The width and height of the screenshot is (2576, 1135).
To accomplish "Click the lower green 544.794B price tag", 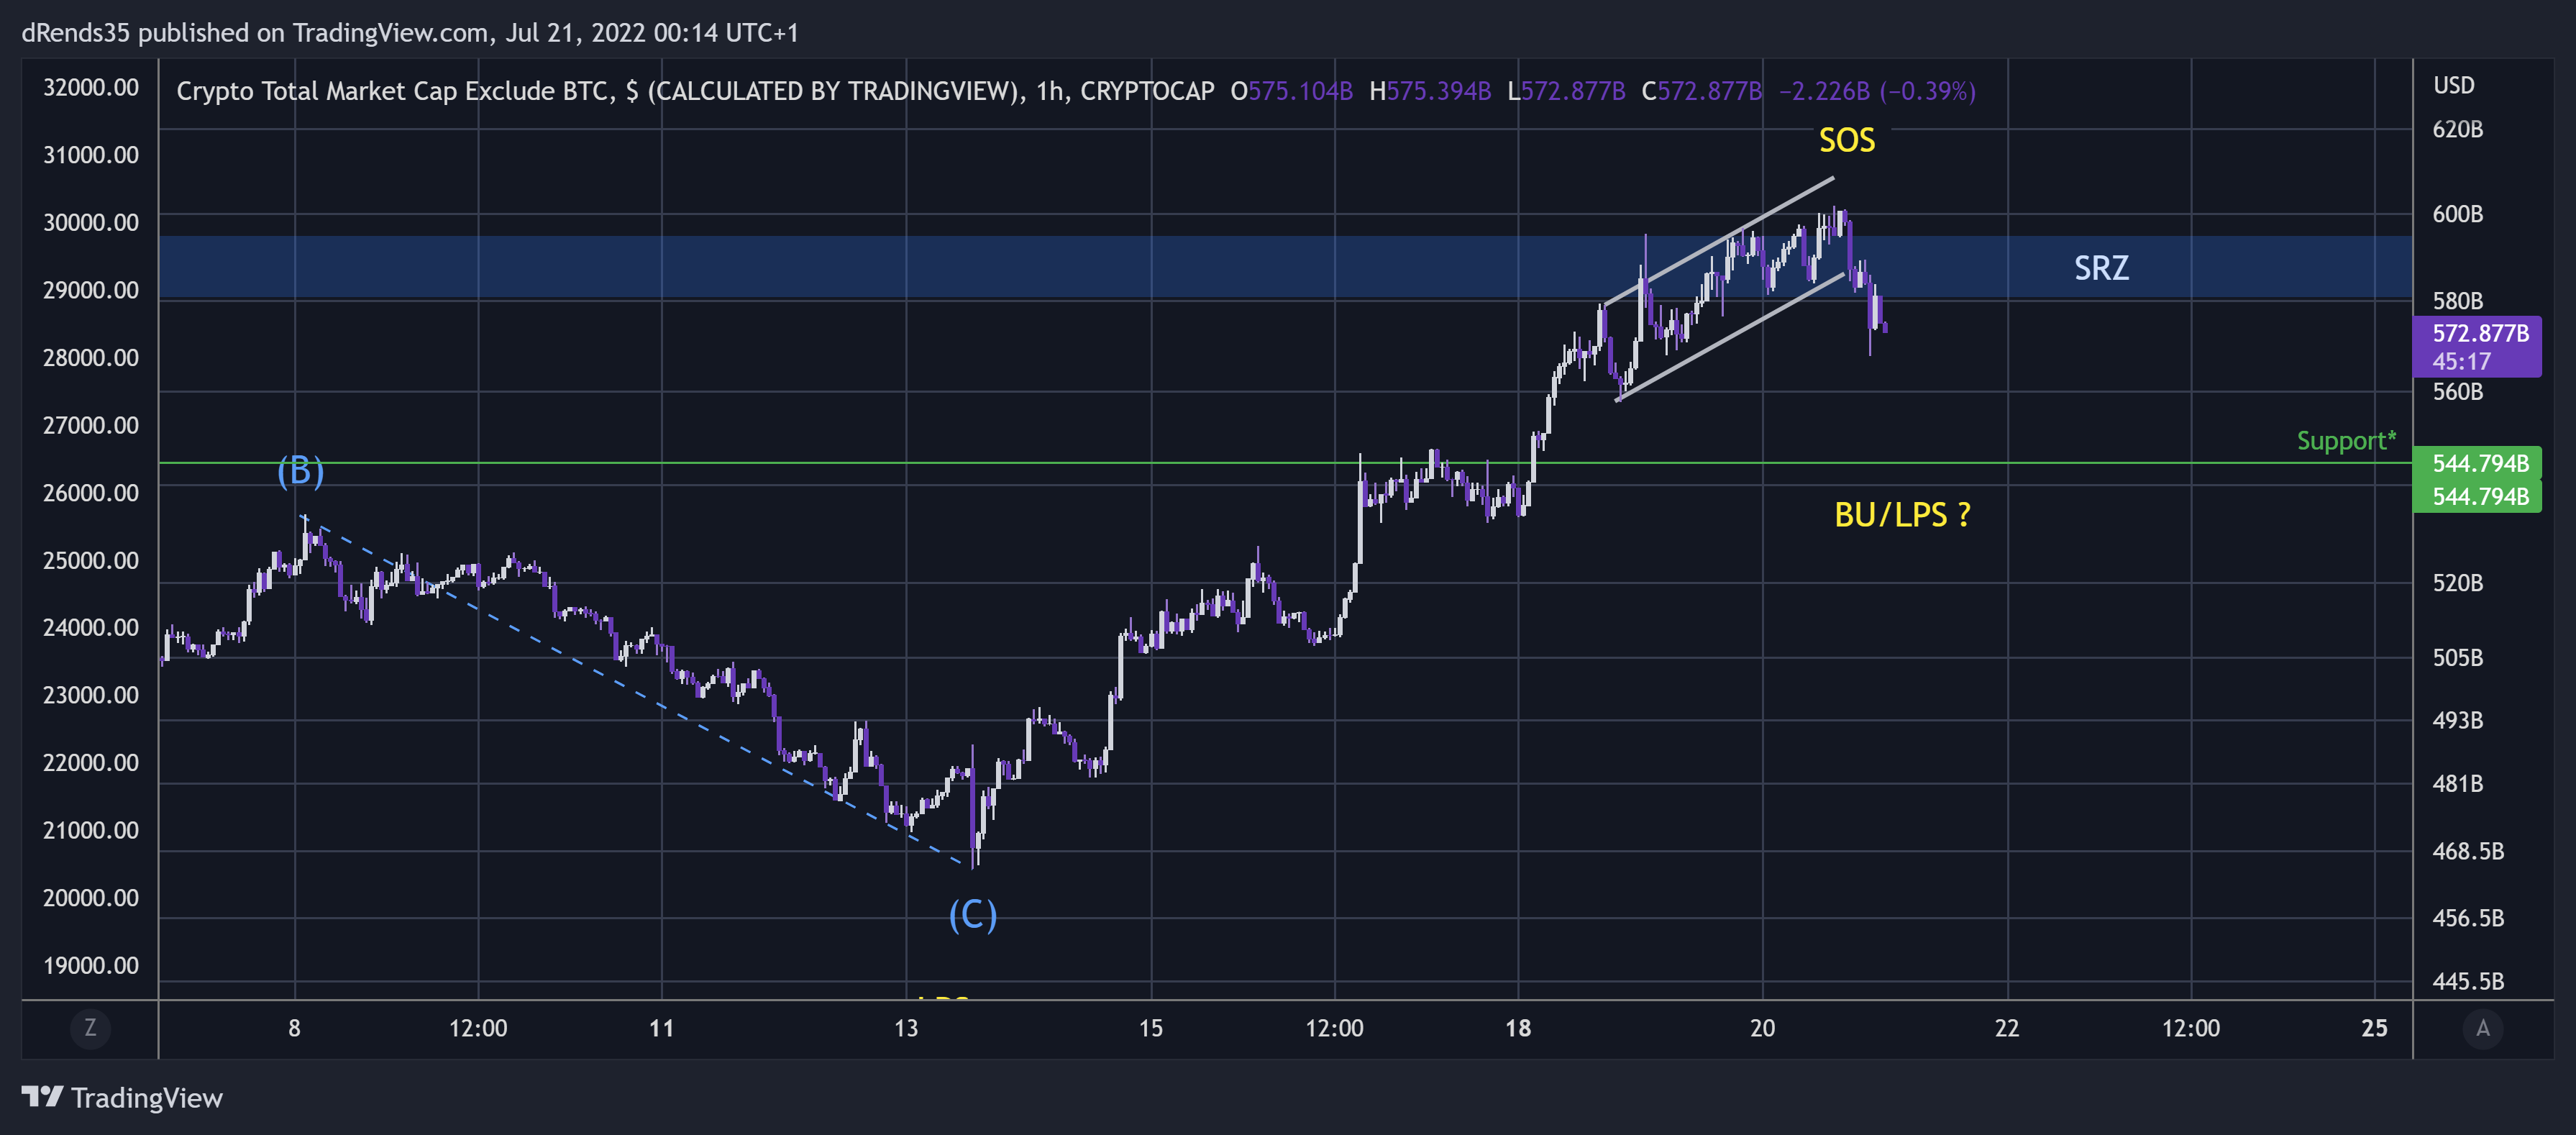I will pos(2477,496).
